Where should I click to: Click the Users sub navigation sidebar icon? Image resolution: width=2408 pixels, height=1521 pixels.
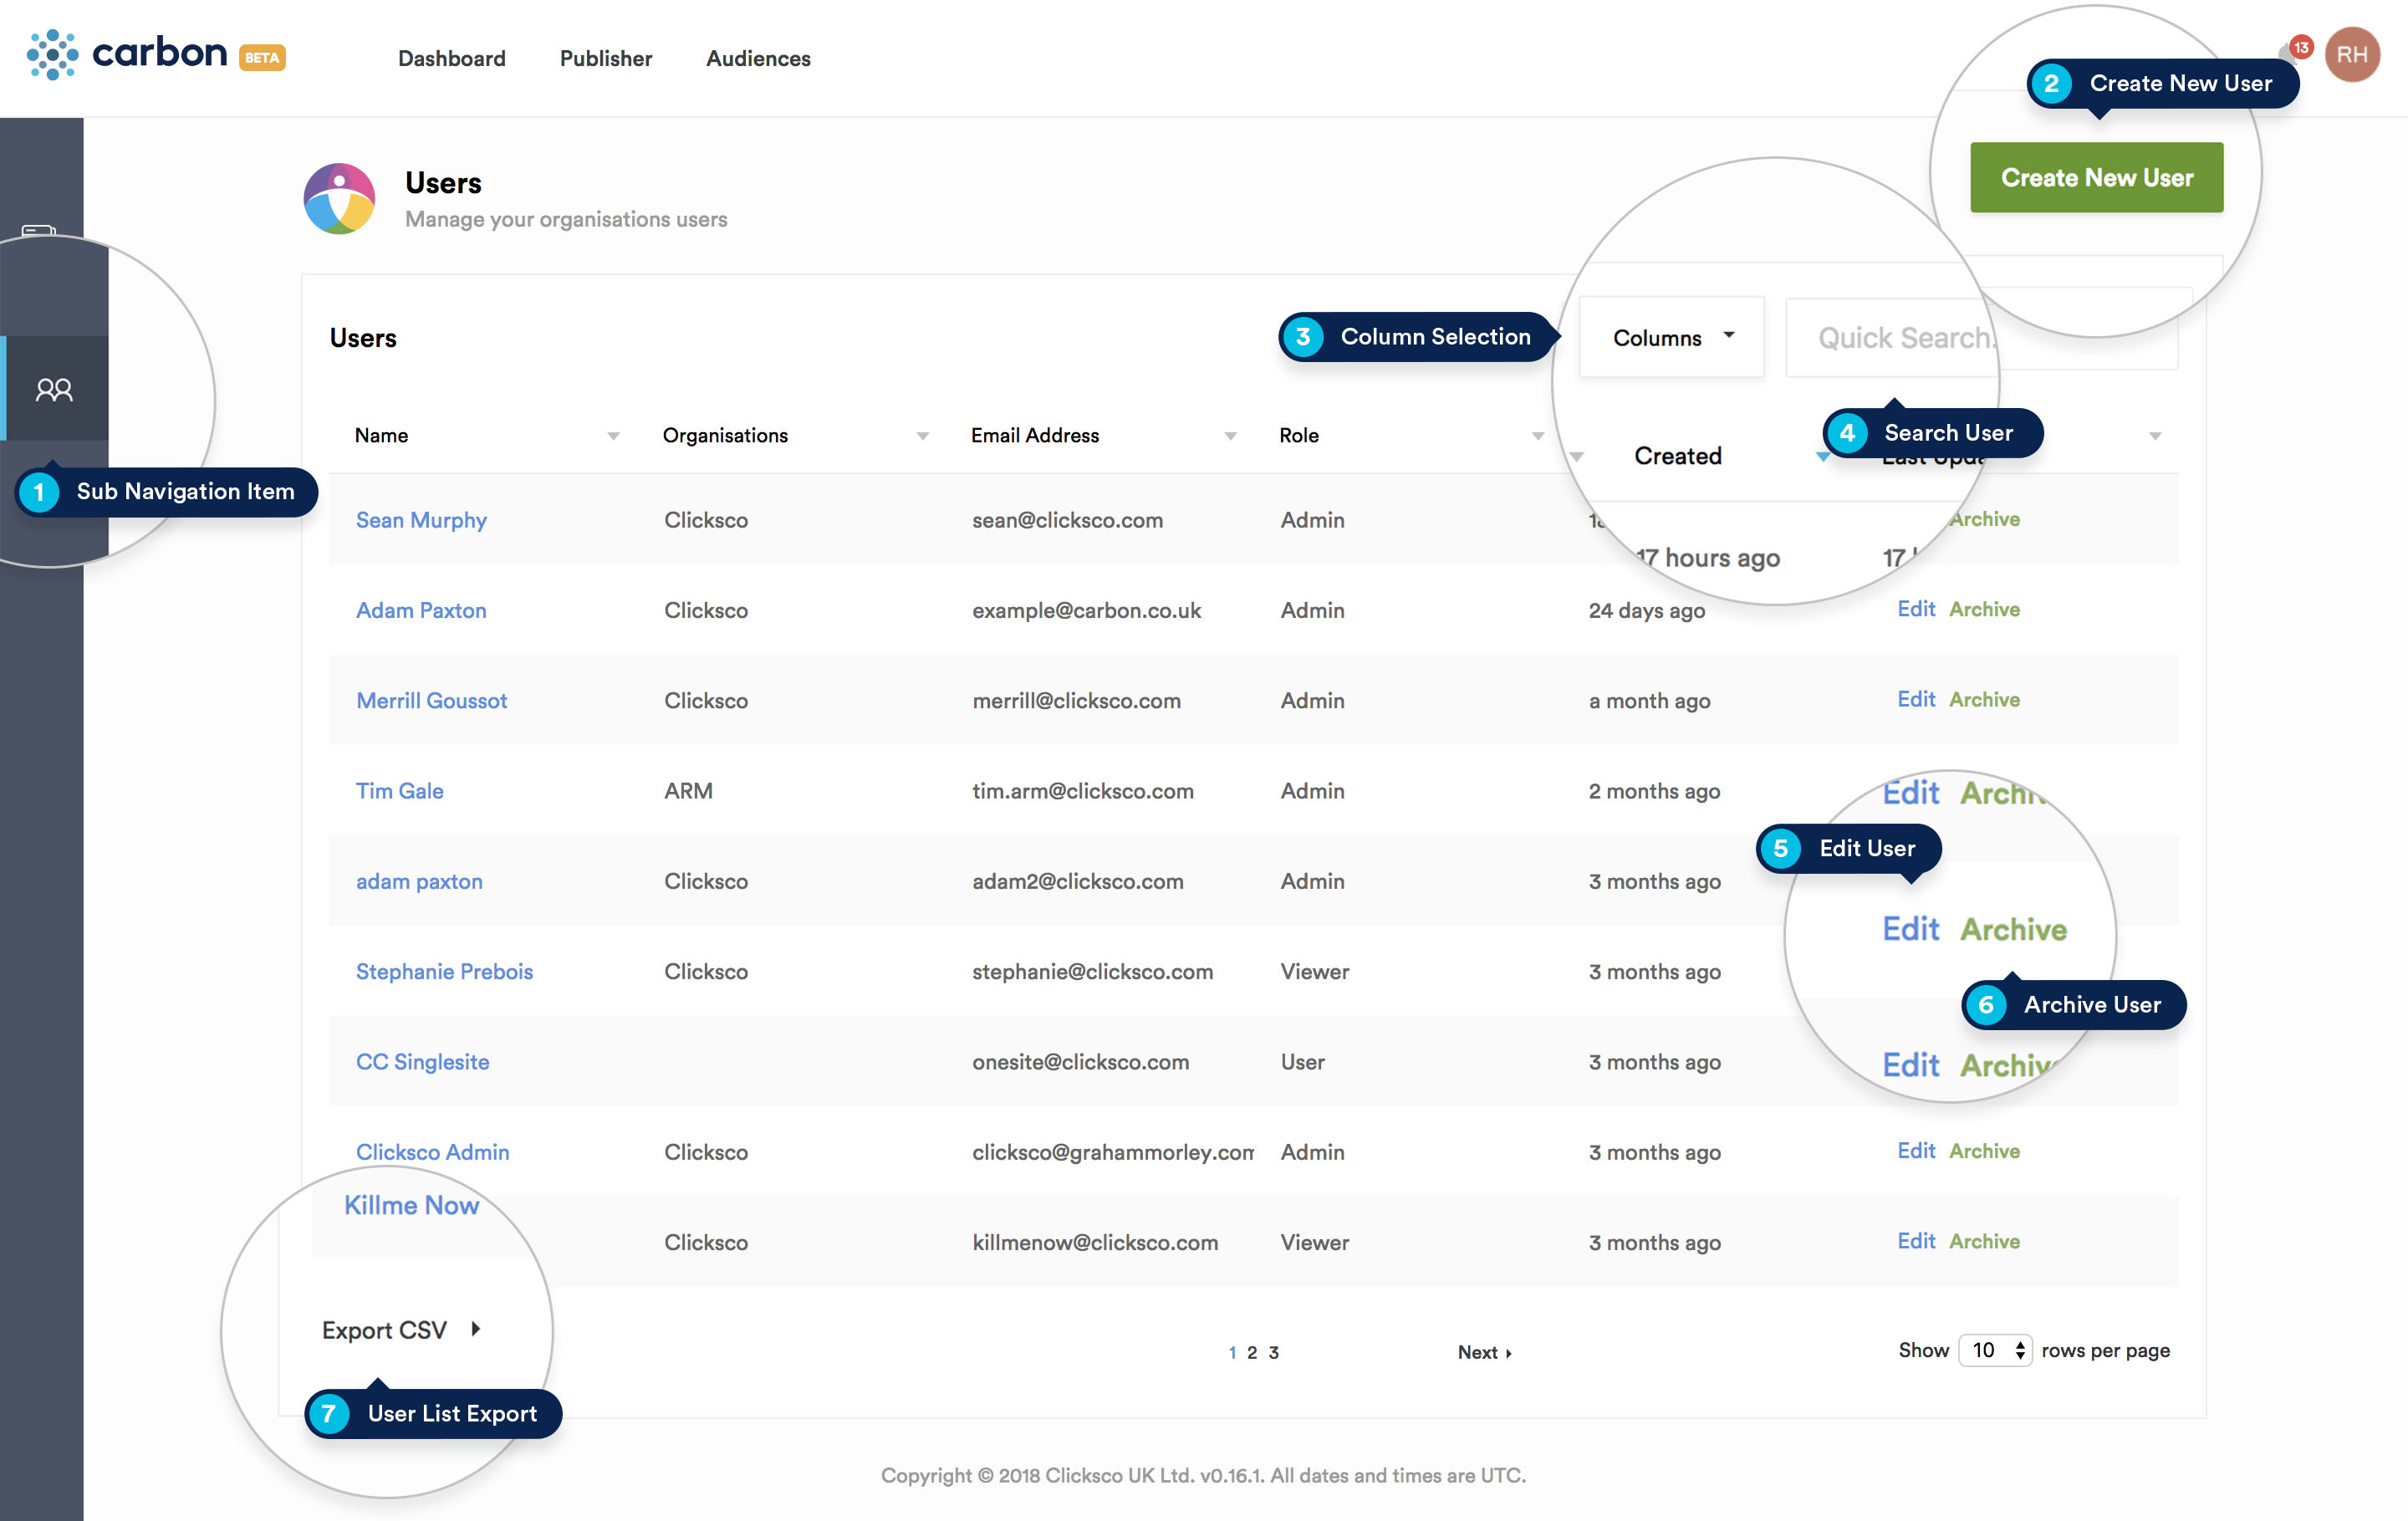(x=54, y=389)
